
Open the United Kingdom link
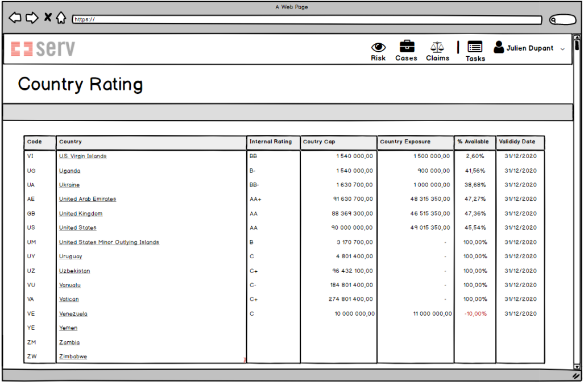[81, 214]
